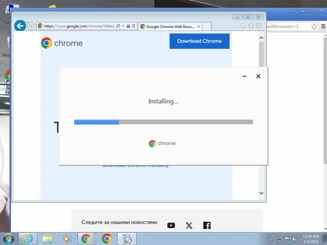Click the network tray icon
The image size is (327, 245).
[x=279, y=239]
